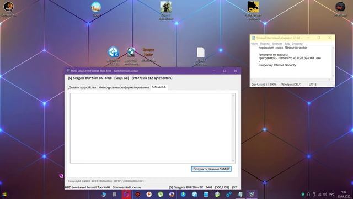Click the Notepad taskbar icon
The width and height of the screenshot is (353, 199).
pos(240,194)
